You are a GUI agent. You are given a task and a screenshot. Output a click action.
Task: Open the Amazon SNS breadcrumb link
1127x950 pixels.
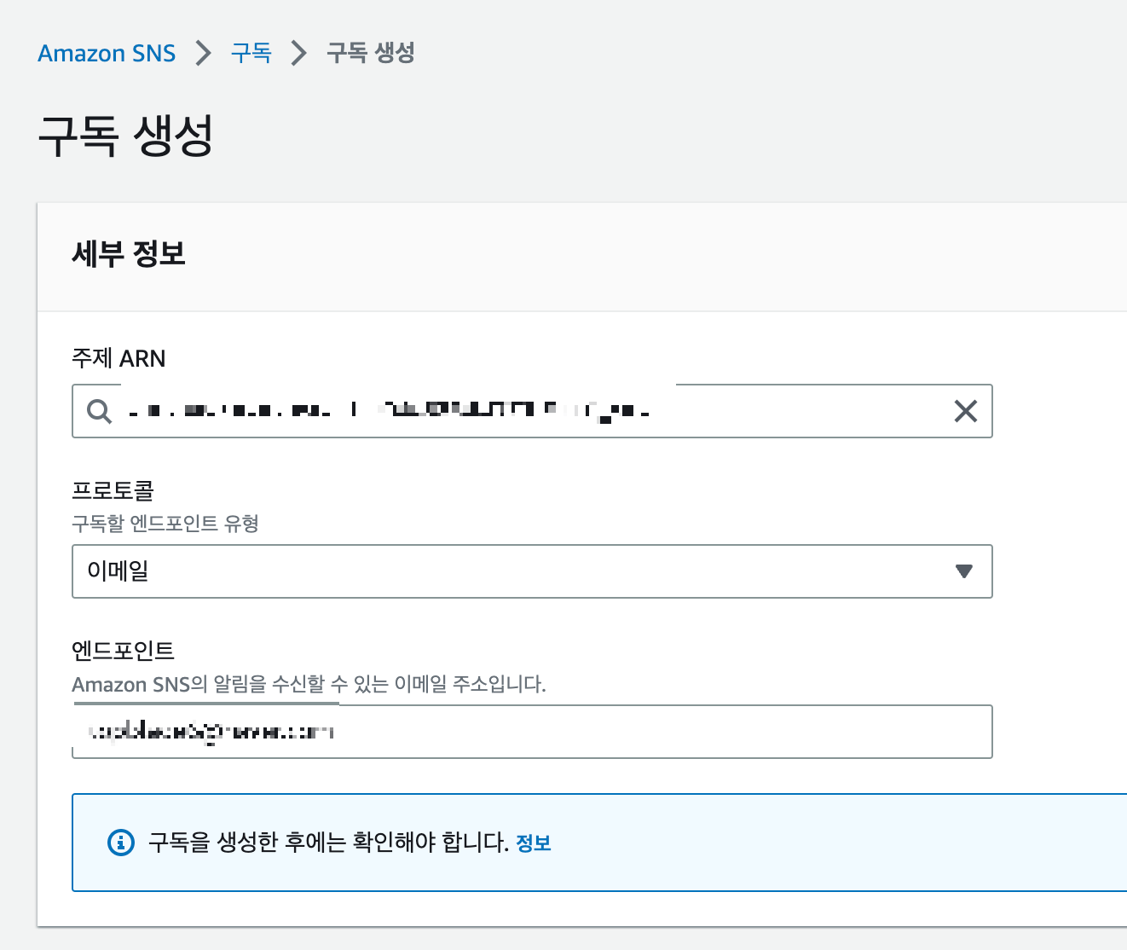pos(107,53)
